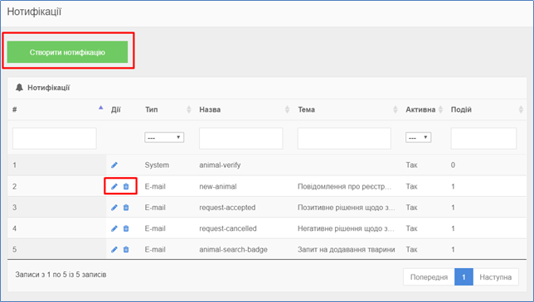
Task: Delete the request-accepted notification
Action: [126, 207]
